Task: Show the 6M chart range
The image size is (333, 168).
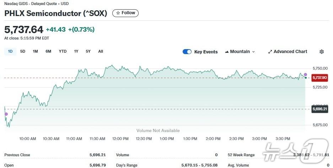Action: click(x=48, y=51)
